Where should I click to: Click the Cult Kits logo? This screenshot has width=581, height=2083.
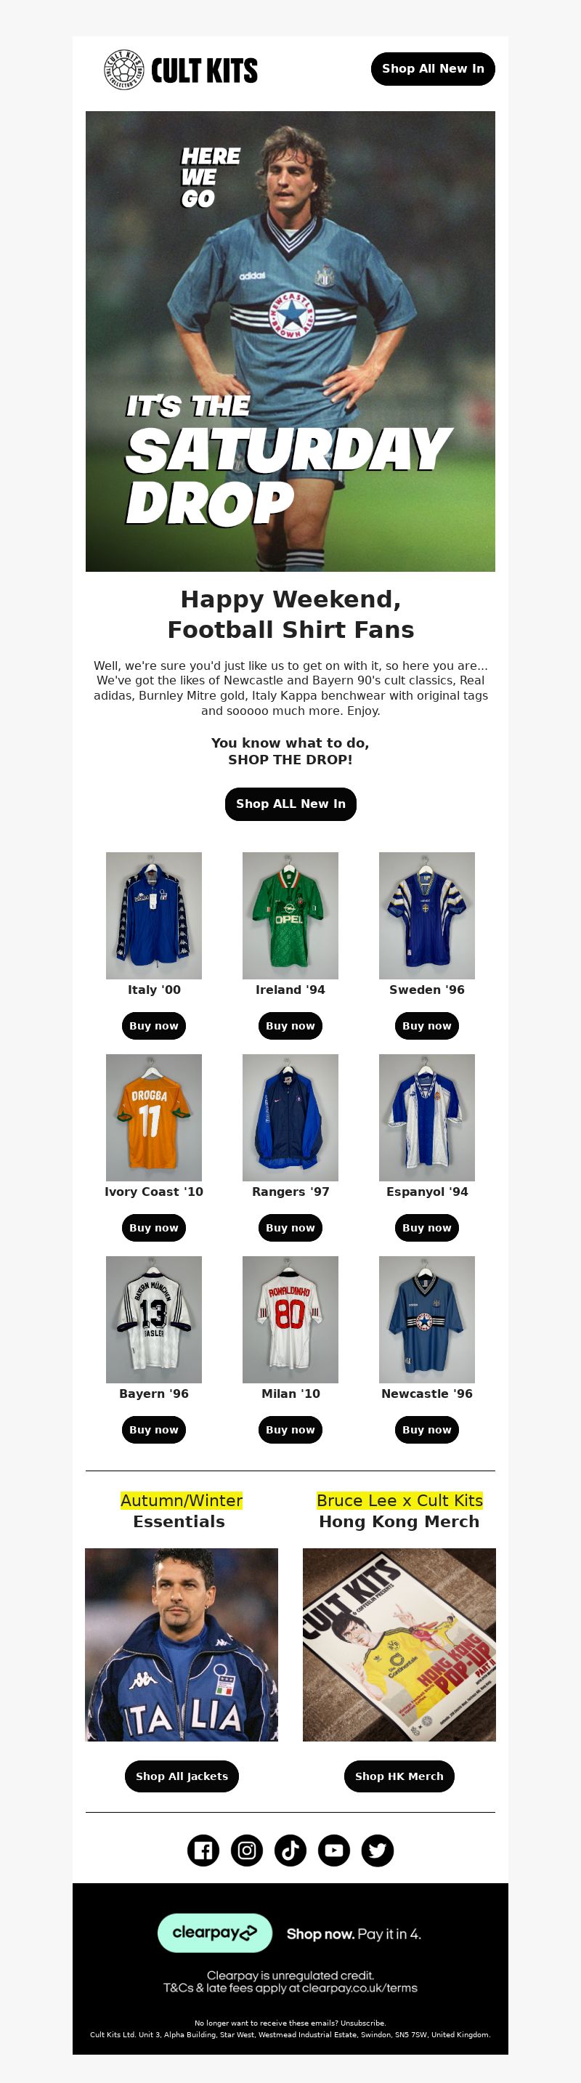pyautogui.click(x=181, y=70)
